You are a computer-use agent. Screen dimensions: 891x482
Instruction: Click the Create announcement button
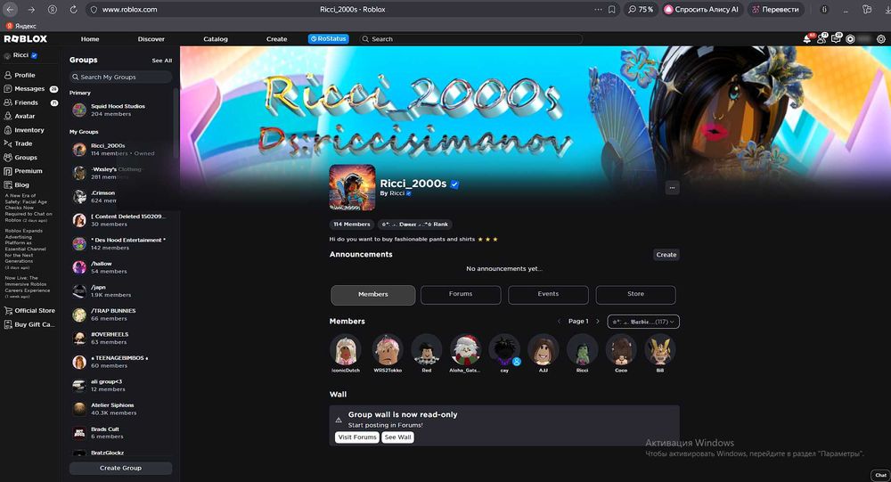[x=666, y=255]
